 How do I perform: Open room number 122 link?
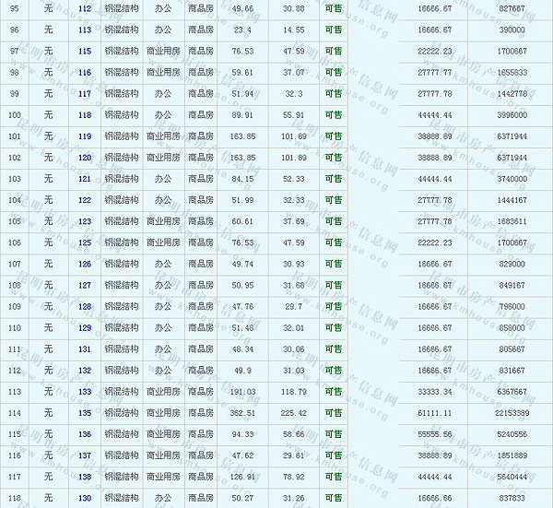[85, 199]
